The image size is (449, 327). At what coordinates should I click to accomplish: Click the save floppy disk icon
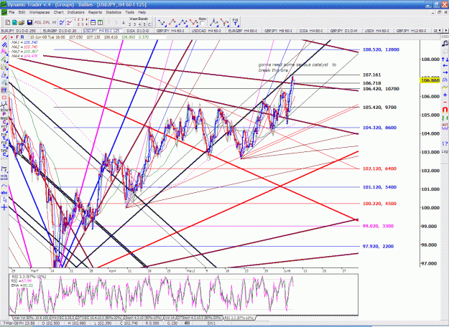click(x=29, y=22)
